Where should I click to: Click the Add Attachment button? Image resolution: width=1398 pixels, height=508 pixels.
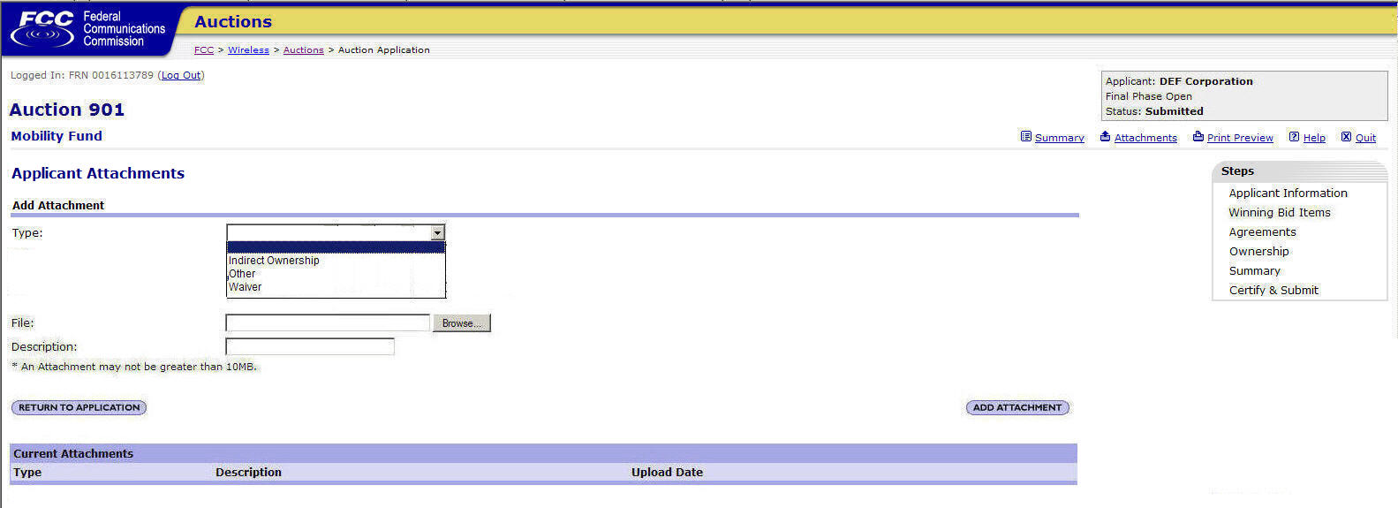pyautogui.click(x=1017, y=407)
